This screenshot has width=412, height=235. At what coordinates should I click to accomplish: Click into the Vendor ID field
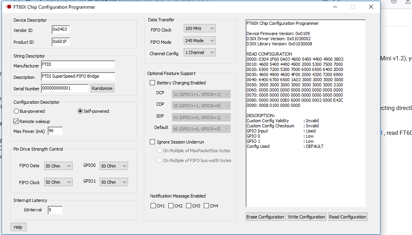tap(61, 30)
